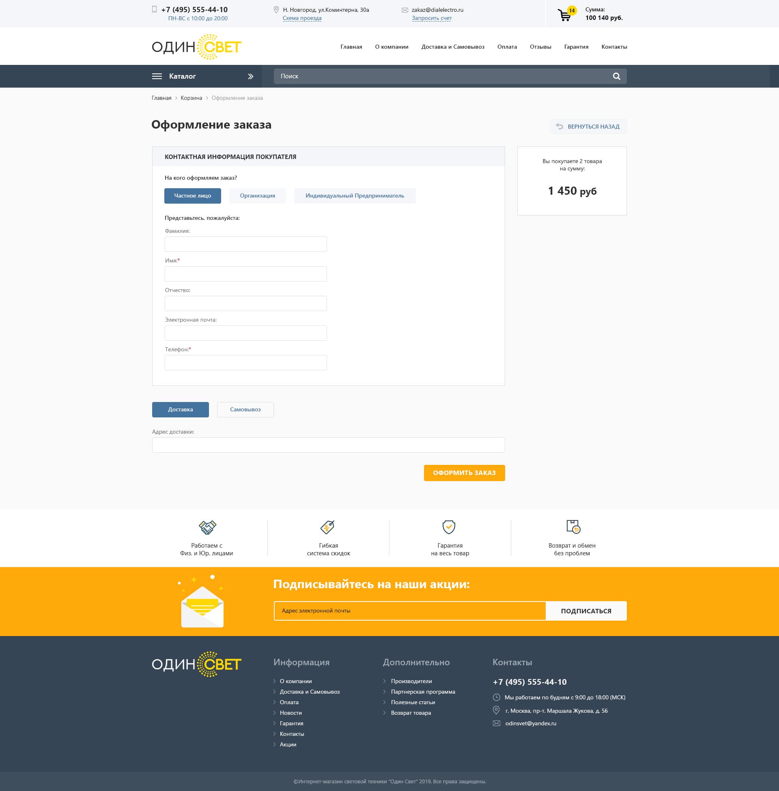
Task: Click the clock icon in footer contacts
Action: 496,697
